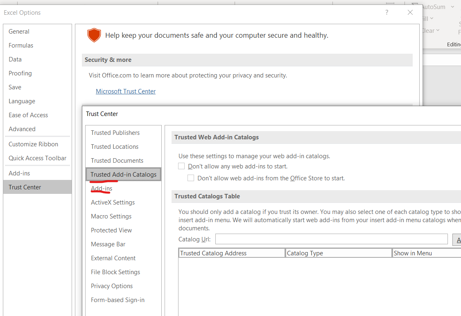The width and height of the screenshot is (461, 316).
Task: Go to Protected View settings
Action: point(111,230)
